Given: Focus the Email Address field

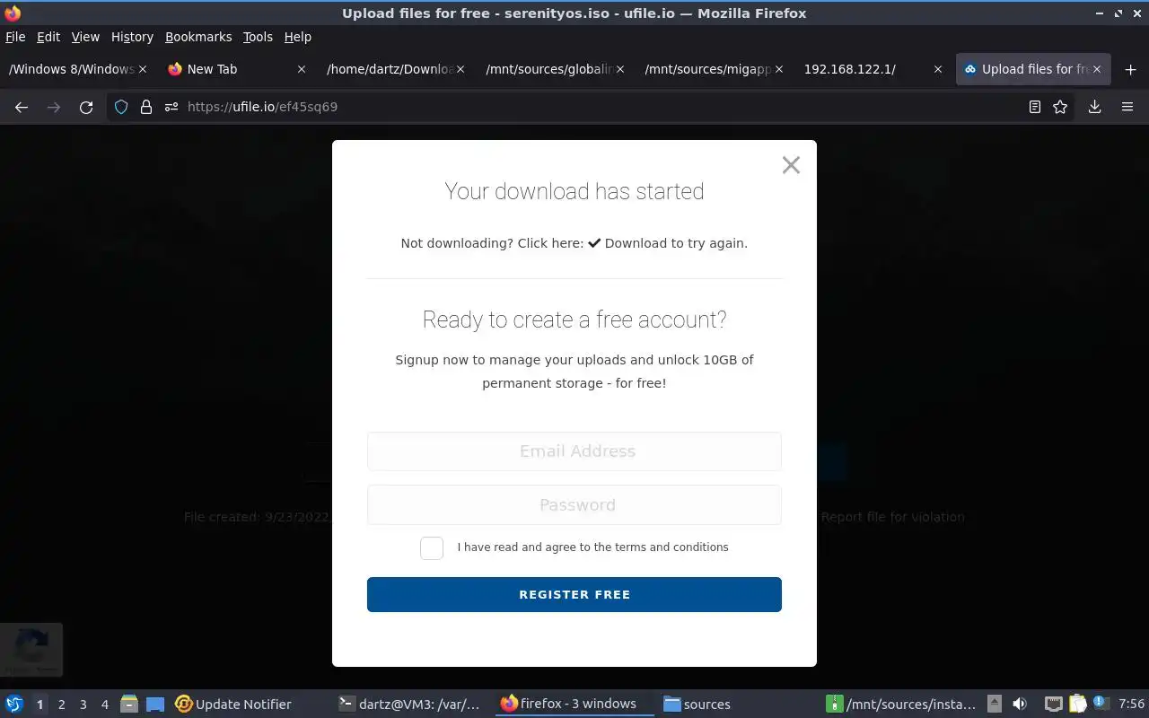Looking at the screenshot, I should (574, 451).
